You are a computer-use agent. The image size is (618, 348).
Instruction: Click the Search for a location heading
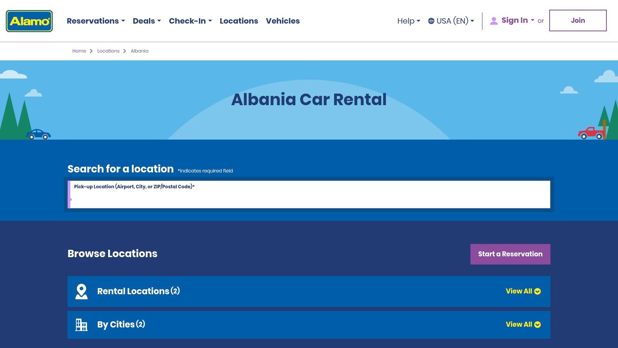click(x=121, y=169)
